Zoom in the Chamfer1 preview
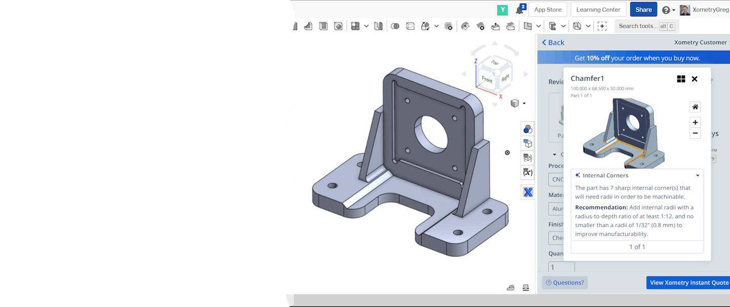This screenshot has height=307, width=730. (x=695, y=122)
